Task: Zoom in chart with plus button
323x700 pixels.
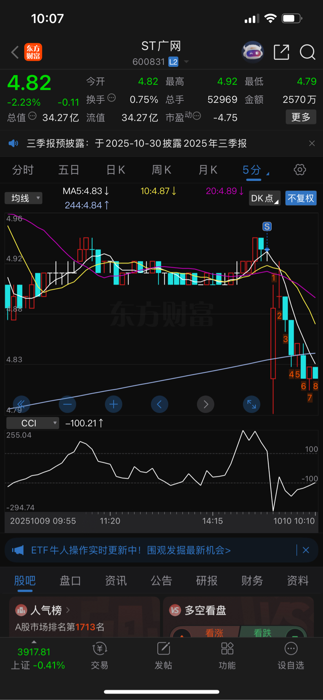Action: coord(114,404)
